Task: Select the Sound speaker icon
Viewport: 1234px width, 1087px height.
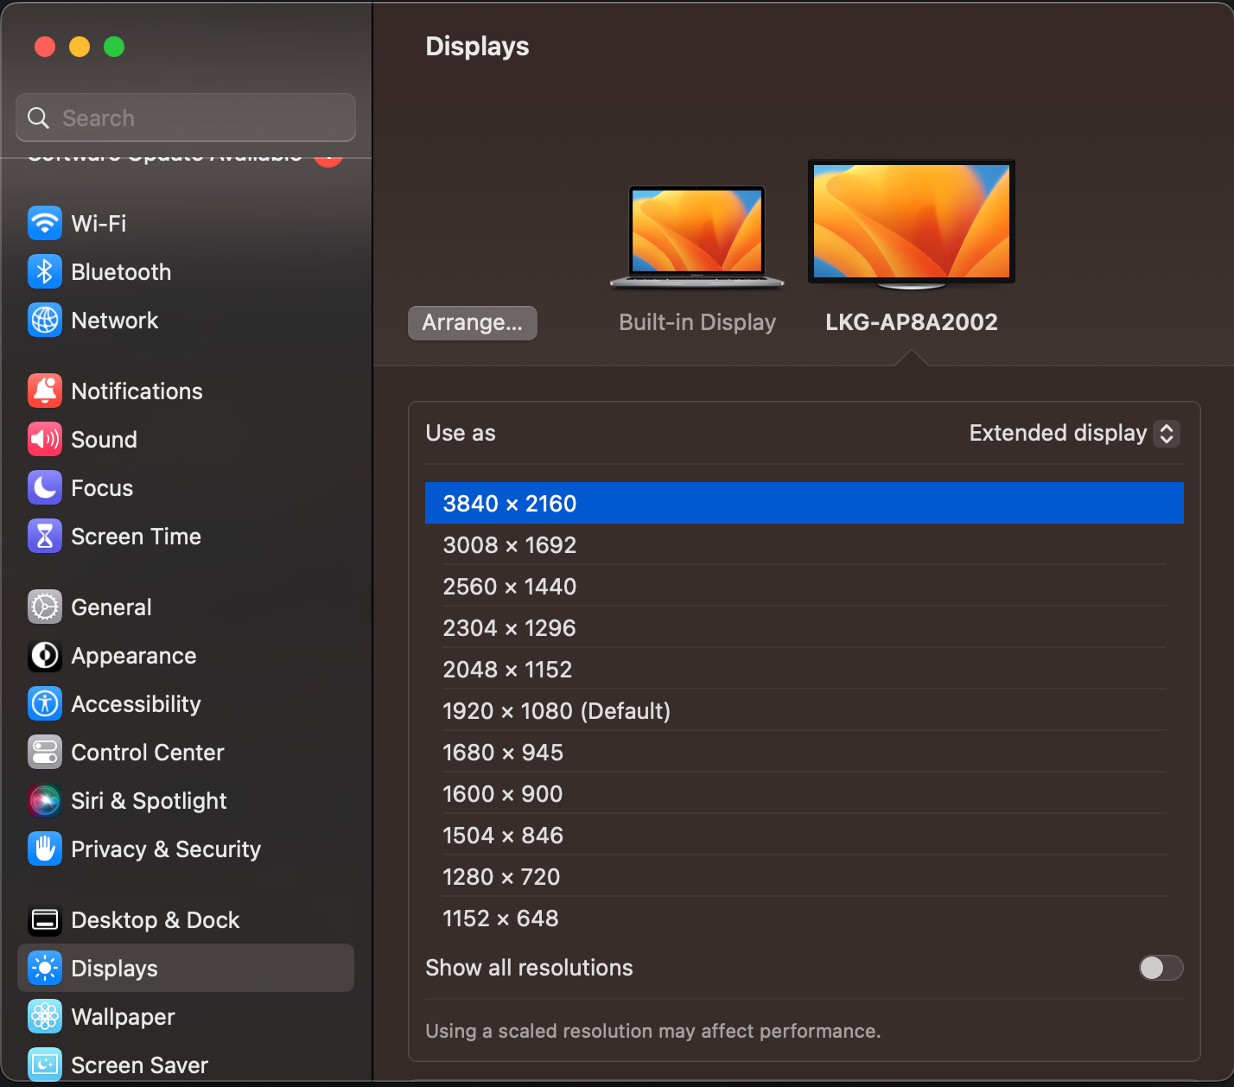Action: coord(45,440)
